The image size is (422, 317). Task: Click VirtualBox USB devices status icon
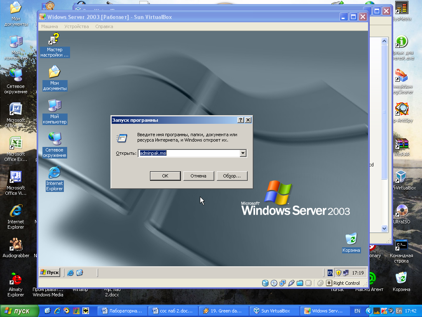pos(291,283)
